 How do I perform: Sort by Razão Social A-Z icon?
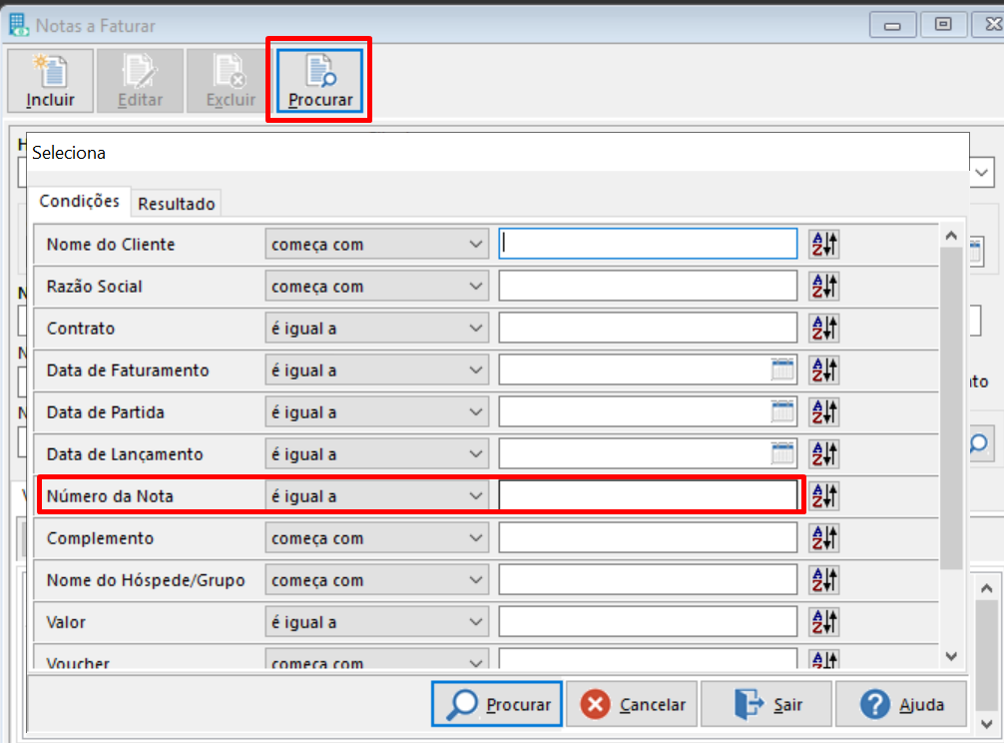[824, 287]
